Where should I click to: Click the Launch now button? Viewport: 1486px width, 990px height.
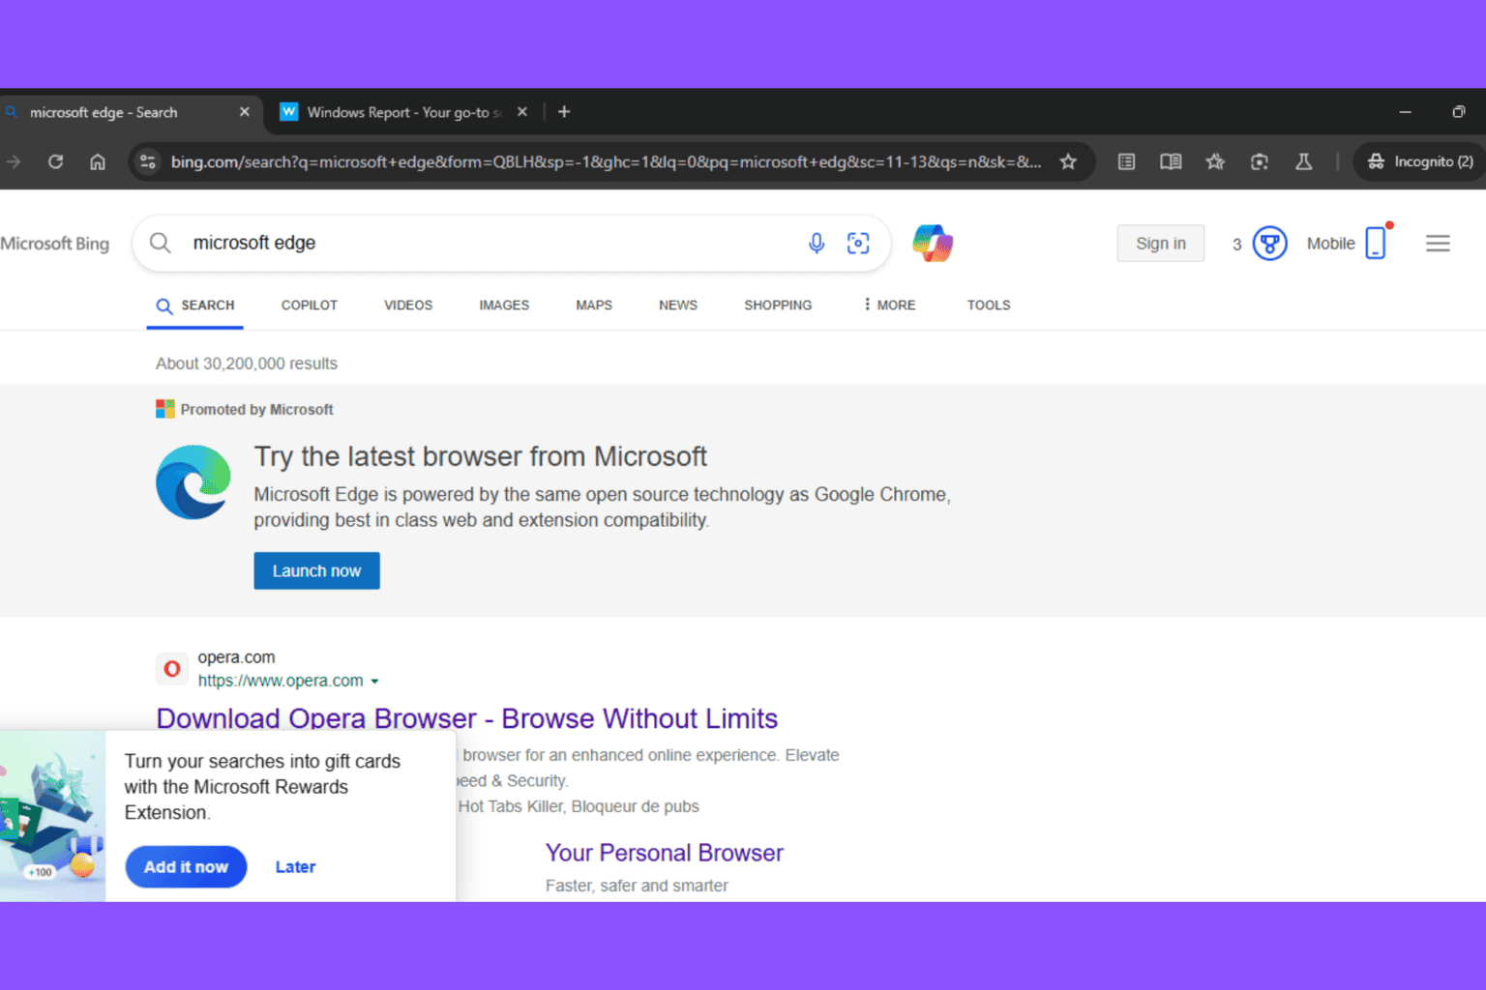pos(316,571)
